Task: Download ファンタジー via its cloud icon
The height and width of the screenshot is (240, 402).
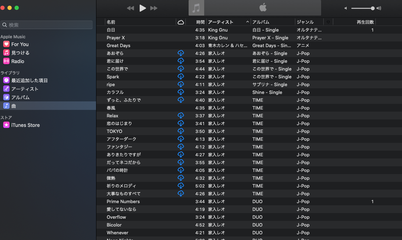Action: tap(181, 147)
